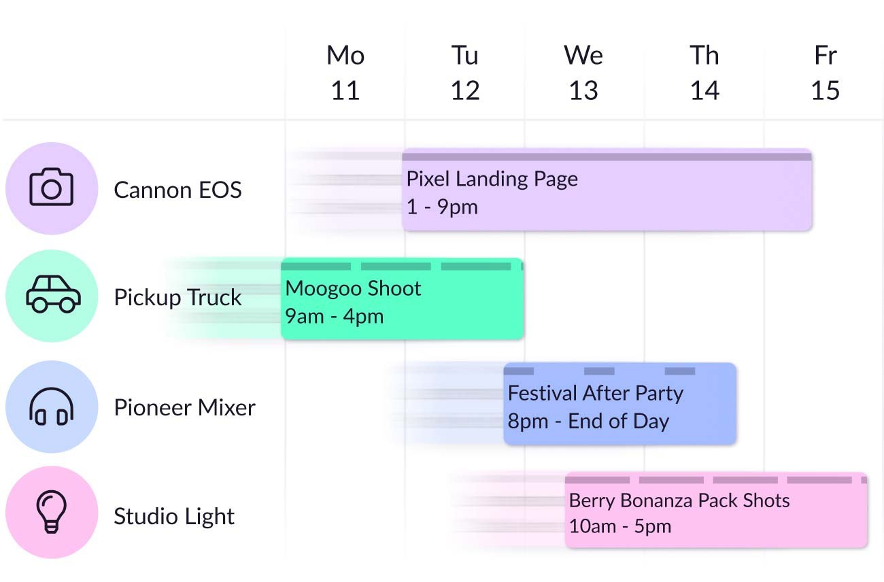Click the Friday 15 column header
The height and width of the screenshot is (582, 884).
[825, 71]
